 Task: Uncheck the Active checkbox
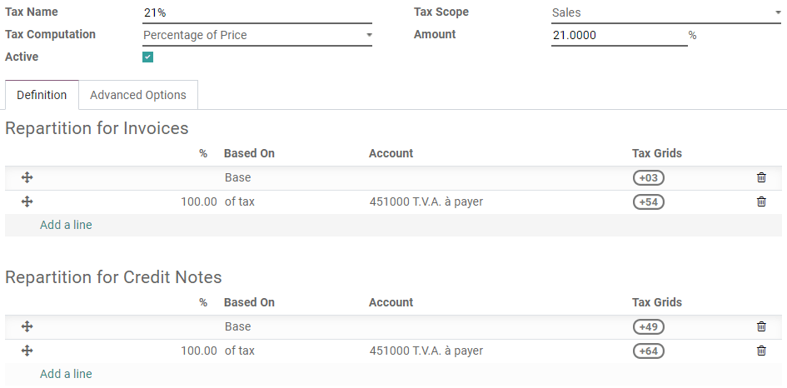(x=148, y=57)
